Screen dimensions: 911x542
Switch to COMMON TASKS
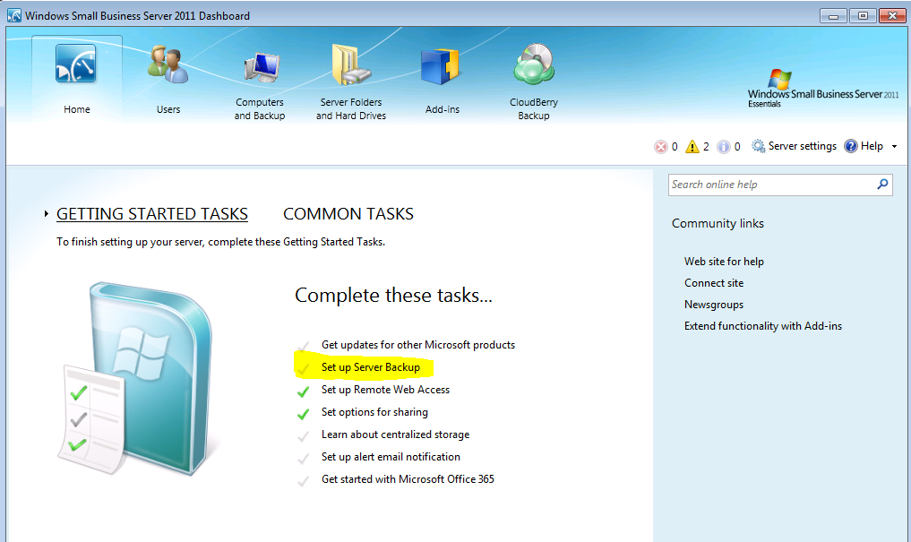(x=348, y=214)
